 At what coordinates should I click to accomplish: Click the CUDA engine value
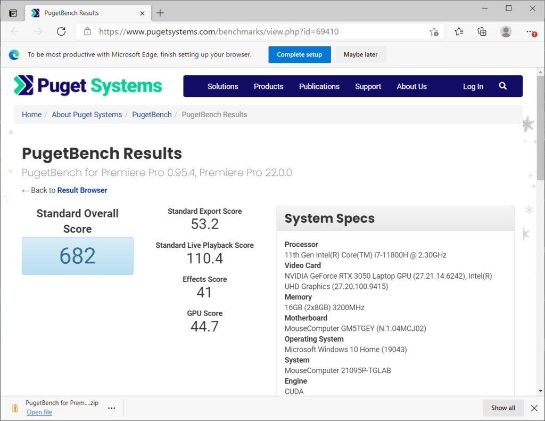[x=294, y=392]
